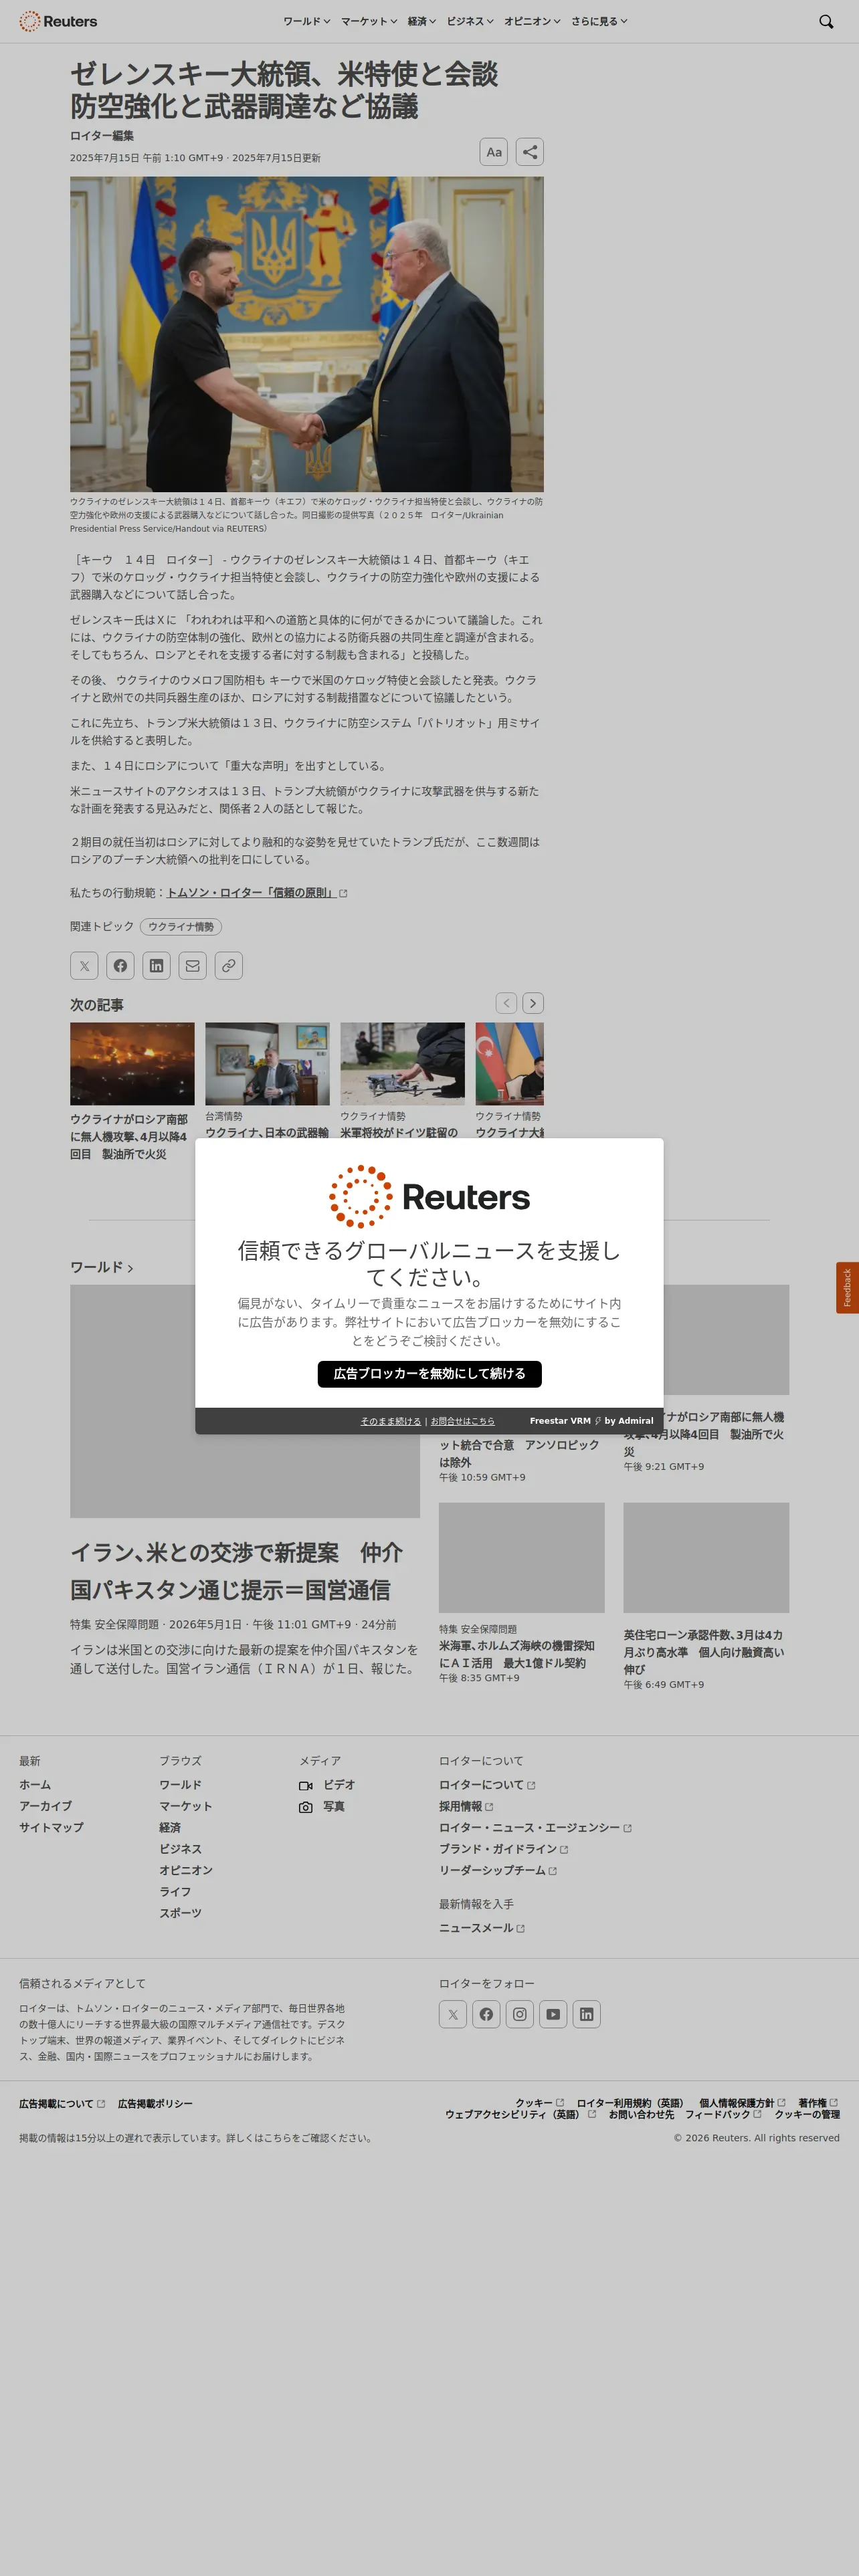Screen dimensions: 859x2576
Task: Open the footer ニュースメール link
Action: 482,1928
